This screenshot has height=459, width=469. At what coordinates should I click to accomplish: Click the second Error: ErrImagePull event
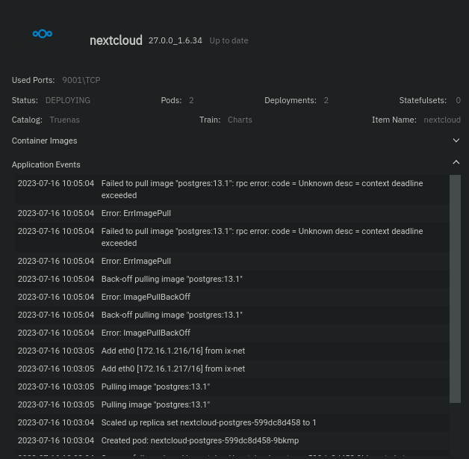click(232, 262)
